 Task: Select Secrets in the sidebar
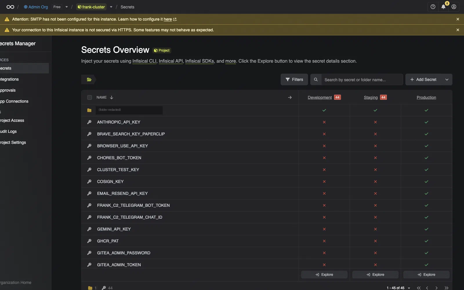(24, 68)
